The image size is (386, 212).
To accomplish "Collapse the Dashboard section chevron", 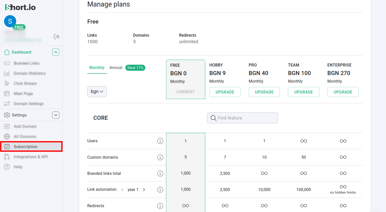I will pyautogui.click(x=56, y=52).
